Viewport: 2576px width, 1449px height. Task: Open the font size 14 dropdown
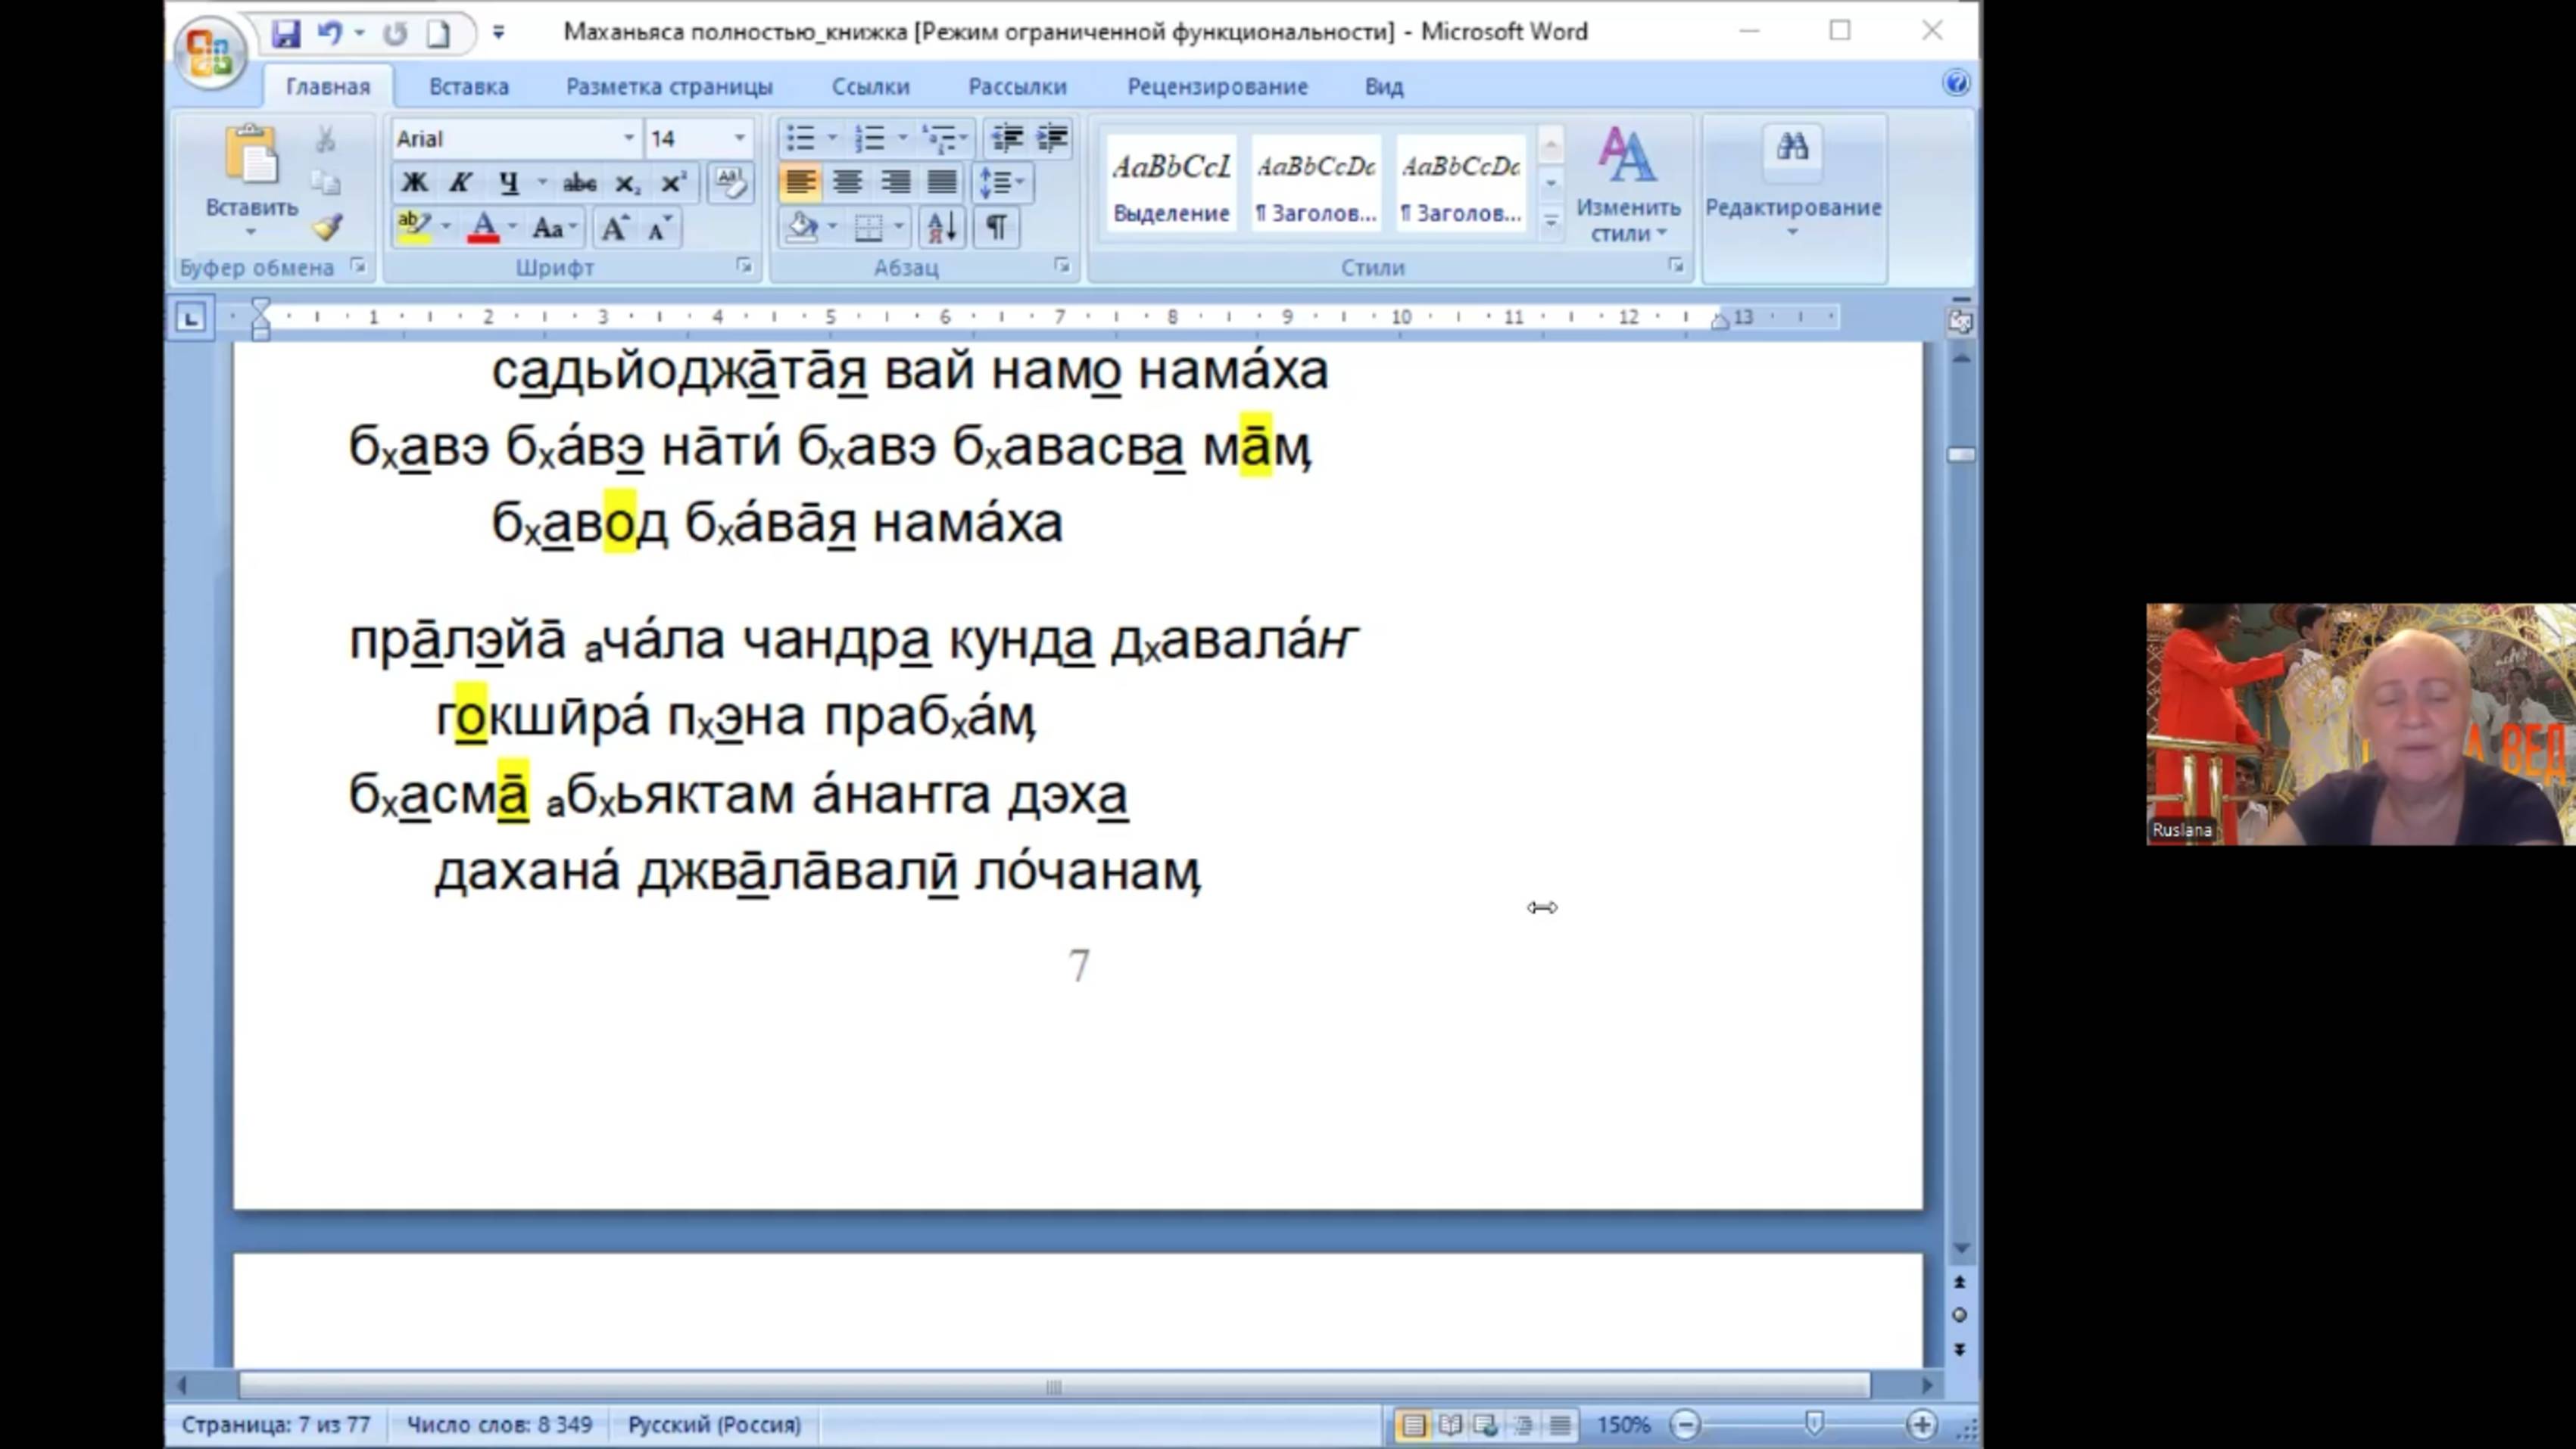[x=740, y=138]
